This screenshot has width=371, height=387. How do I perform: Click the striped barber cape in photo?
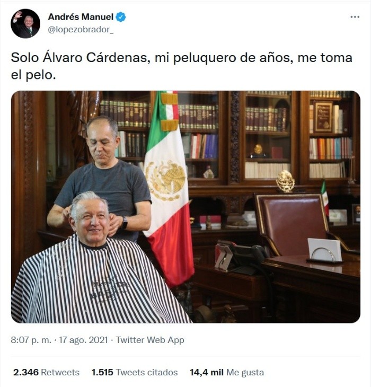click(99, 282)
